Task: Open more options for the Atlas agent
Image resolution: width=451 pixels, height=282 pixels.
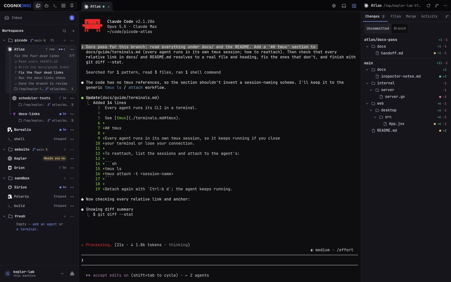Action: (72, 49)
